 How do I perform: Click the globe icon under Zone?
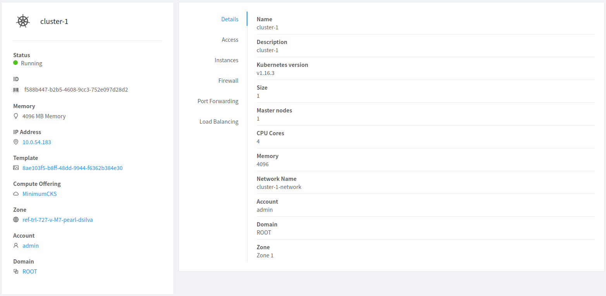(x=16, y=219)
